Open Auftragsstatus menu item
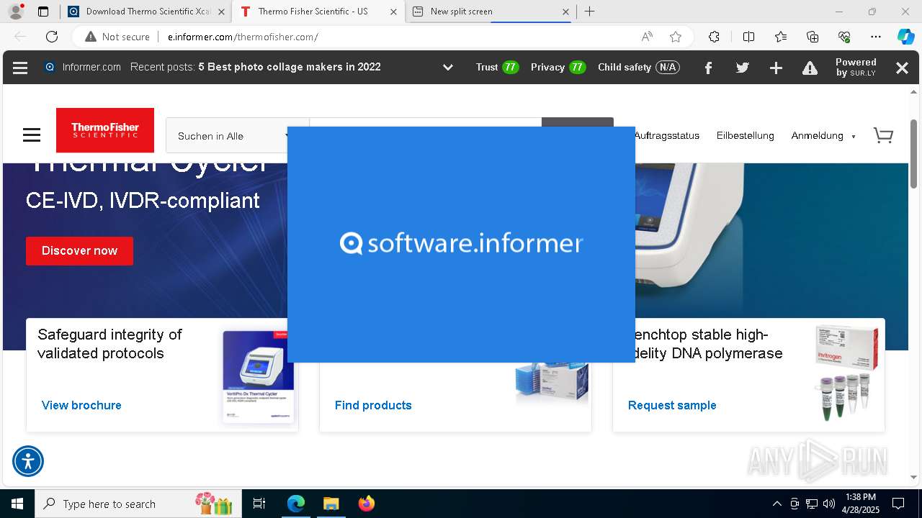 point(666,135)
